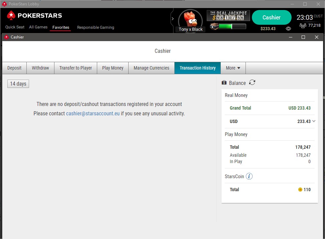Open the Transfer to Player tab

75,68
